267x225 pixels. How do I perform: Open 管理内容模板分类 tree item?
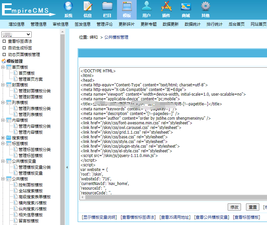(x=35, y=126)
